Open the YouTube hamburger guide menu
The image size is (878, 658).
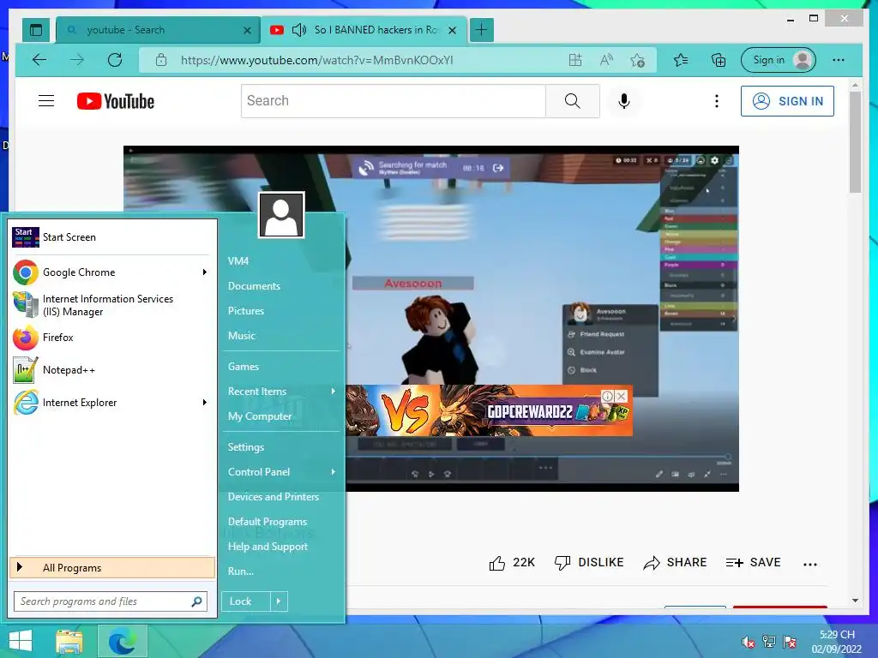[46, 101]
